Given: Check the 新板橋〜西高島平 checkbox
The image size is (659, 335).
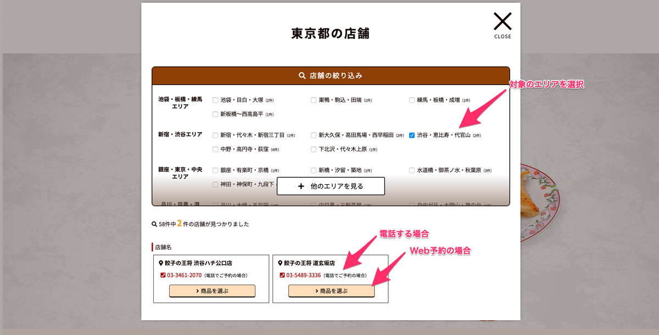Looking at the screenshot, I should click(216, 115).
